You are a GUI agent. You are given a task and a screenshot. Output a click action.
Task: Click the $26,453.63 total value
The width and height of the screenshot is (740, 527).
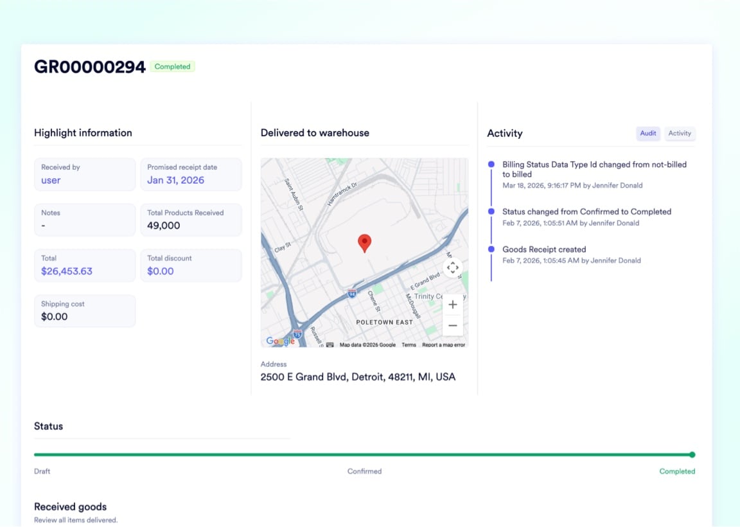coord(67,271)
